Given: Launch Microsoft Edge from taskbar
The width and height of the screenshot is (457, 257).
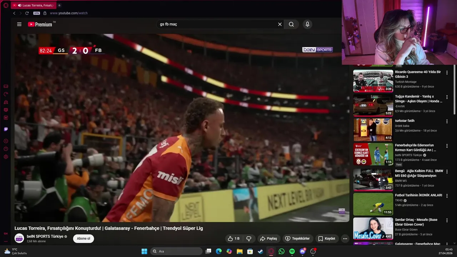Looking at the screenshot, I should click(x=219, y=251).
